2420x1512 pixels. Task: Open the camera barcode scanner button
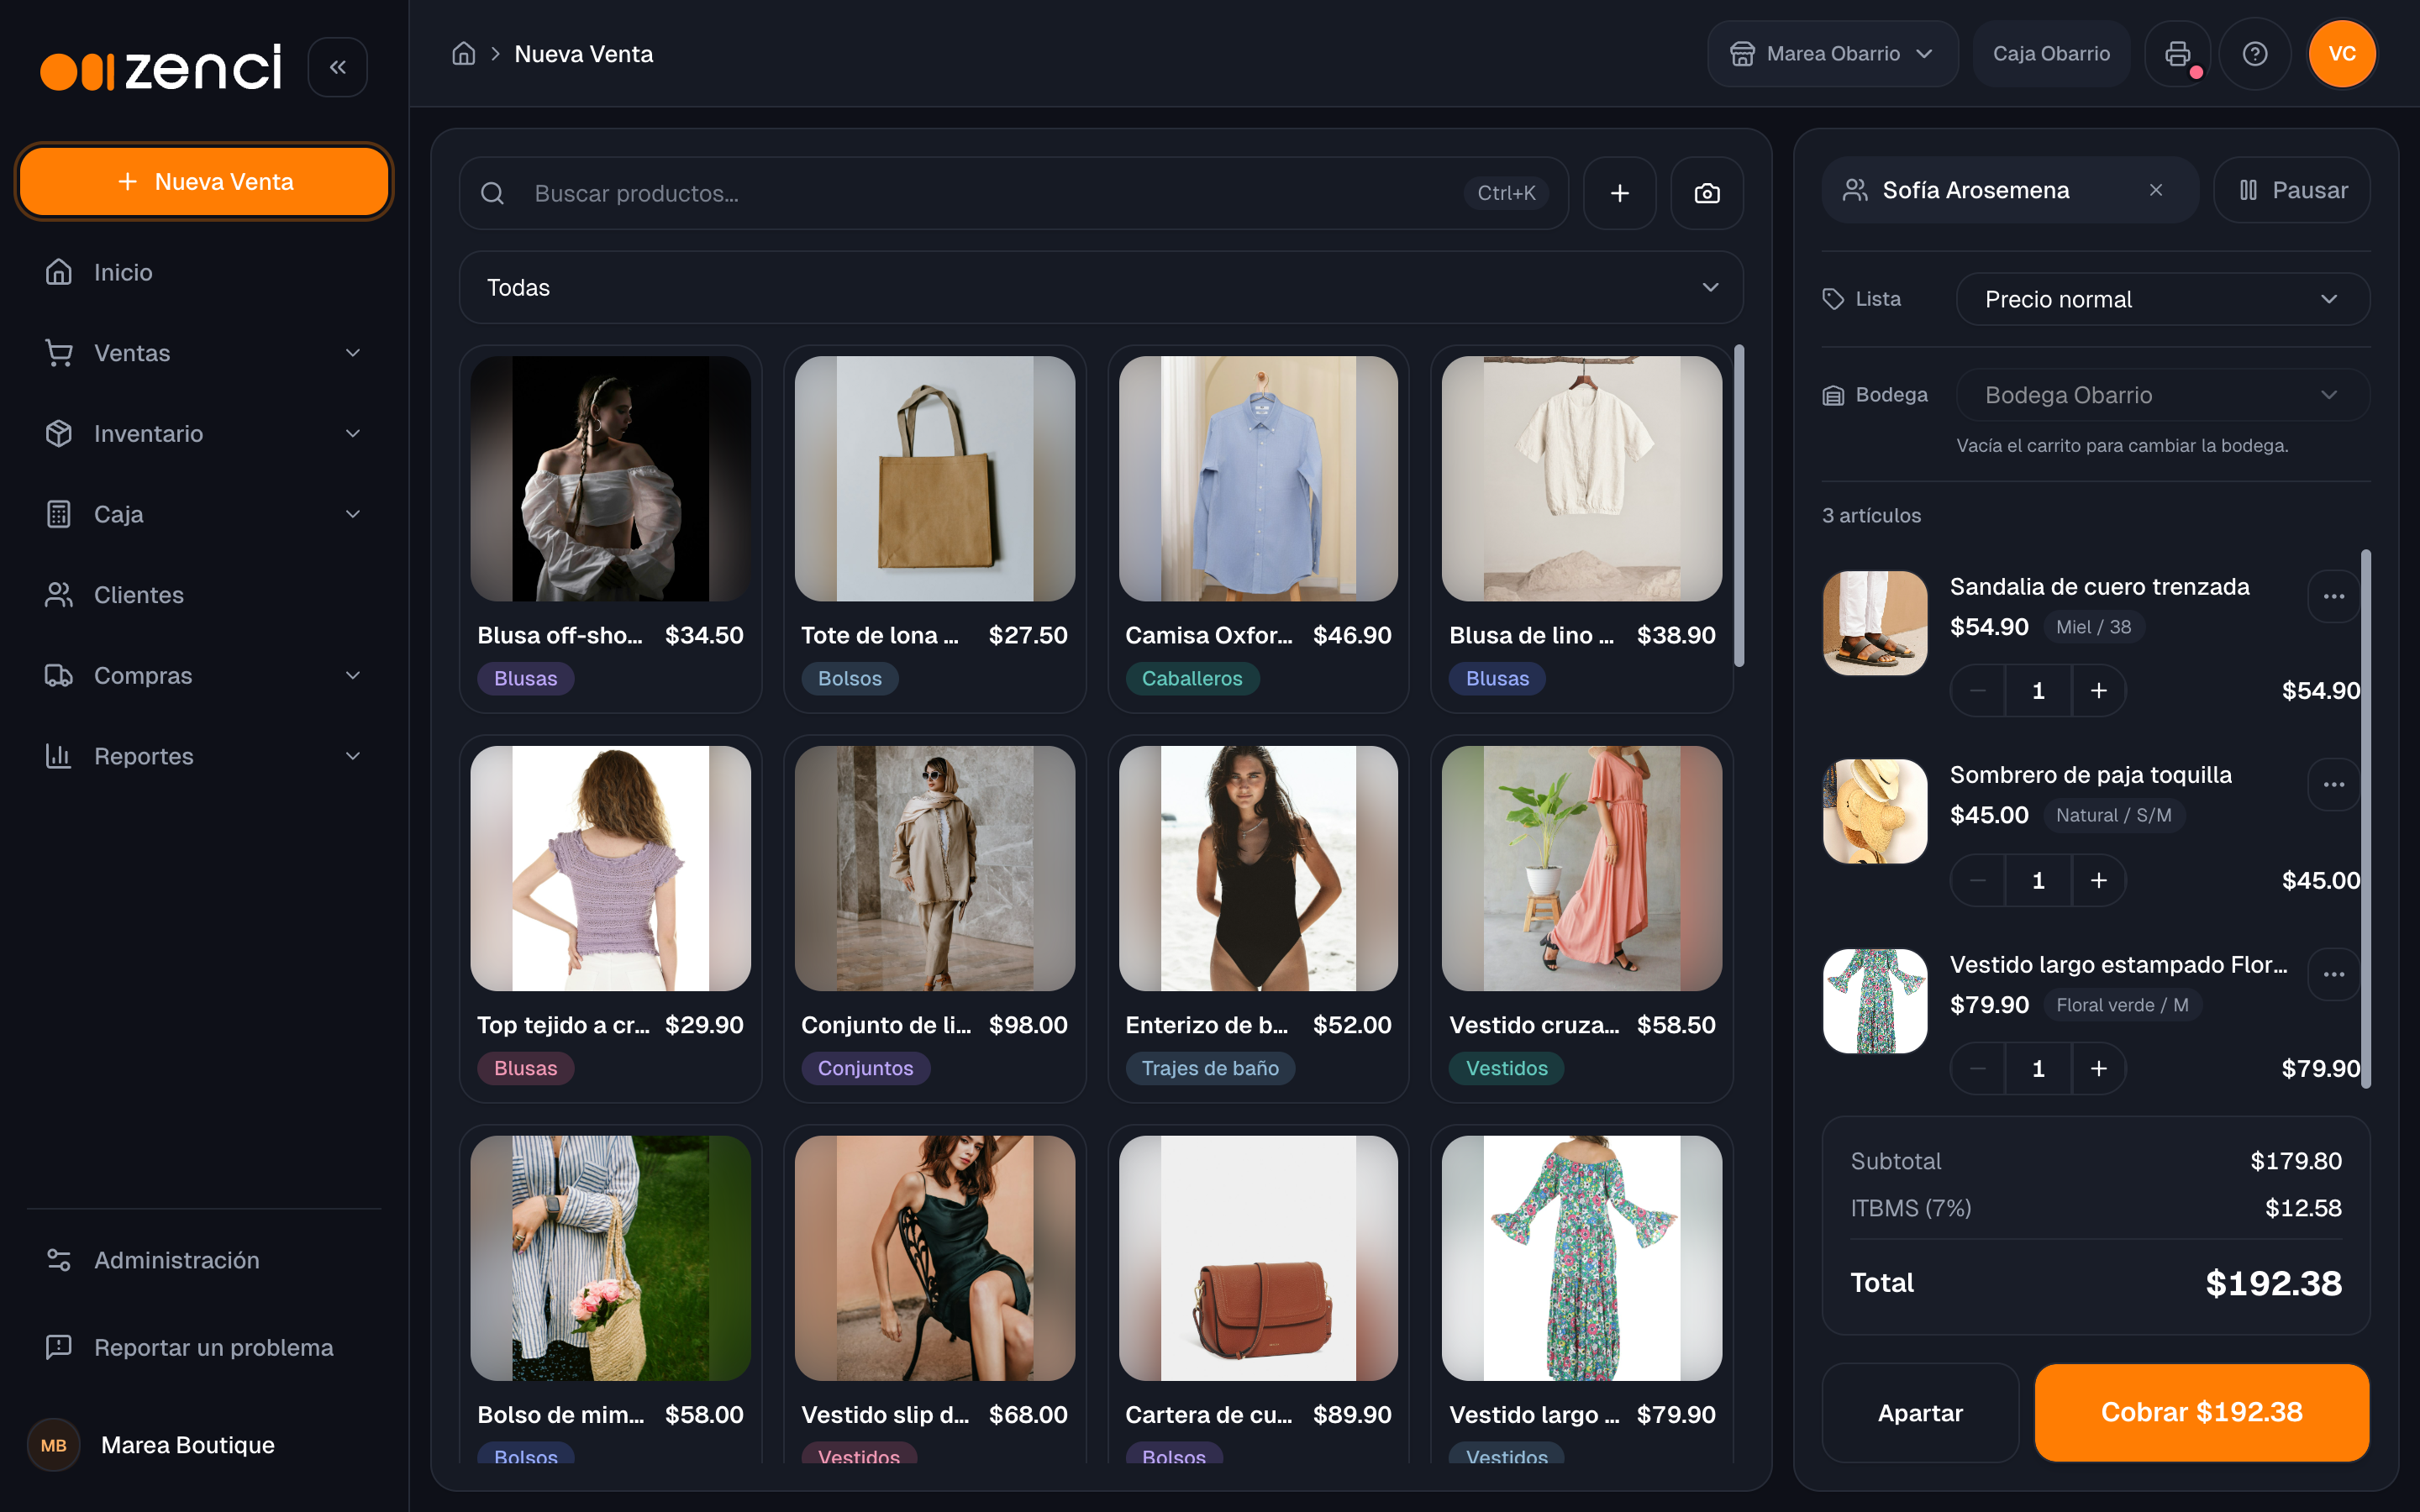[x=1707, y=193]
